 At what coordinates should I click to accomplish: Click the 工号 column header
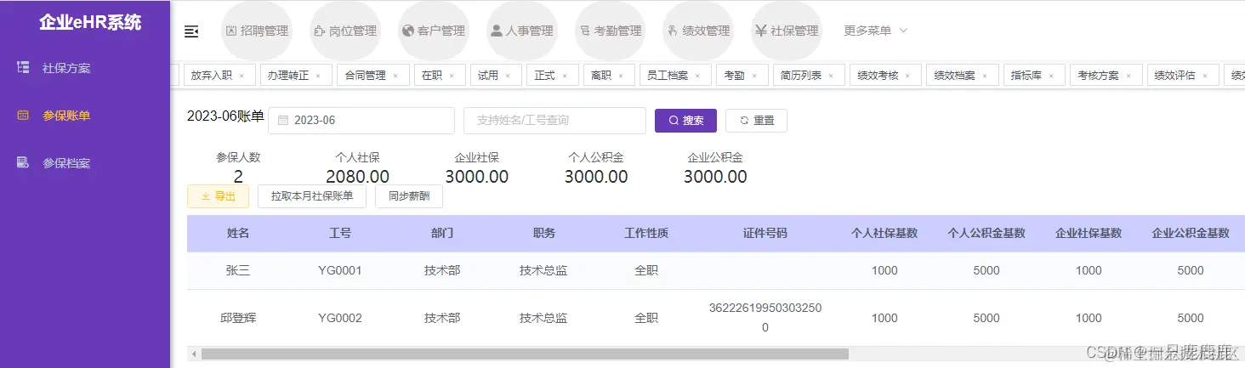tap(340, 233)
